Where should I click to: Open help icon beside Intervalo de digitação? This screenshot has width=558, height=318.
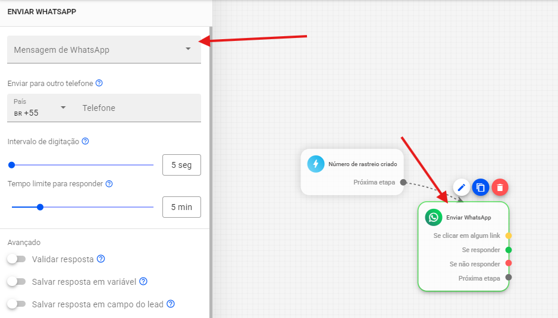tap(85, 141)
